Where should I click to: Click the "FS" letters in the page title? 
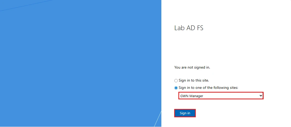pos(200,28)
